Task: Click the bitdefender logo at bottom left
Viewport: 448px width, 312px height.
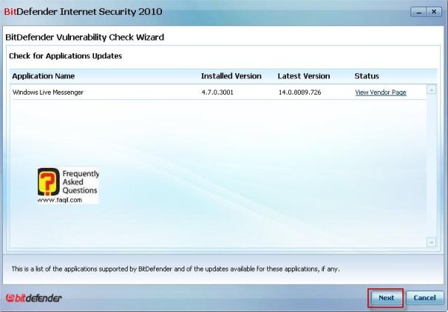Action: 34,298
